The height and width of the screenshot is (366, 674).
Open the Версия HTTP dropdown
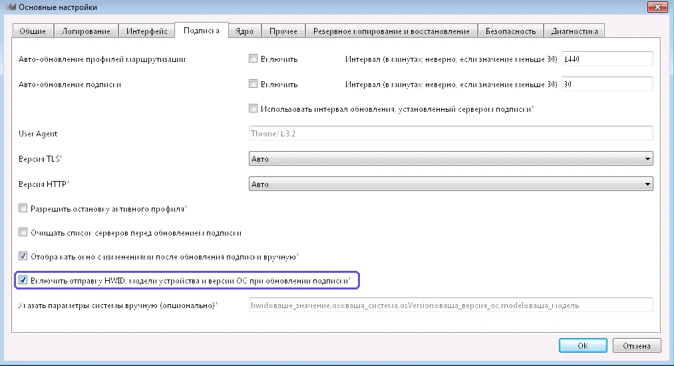[451, 184]
